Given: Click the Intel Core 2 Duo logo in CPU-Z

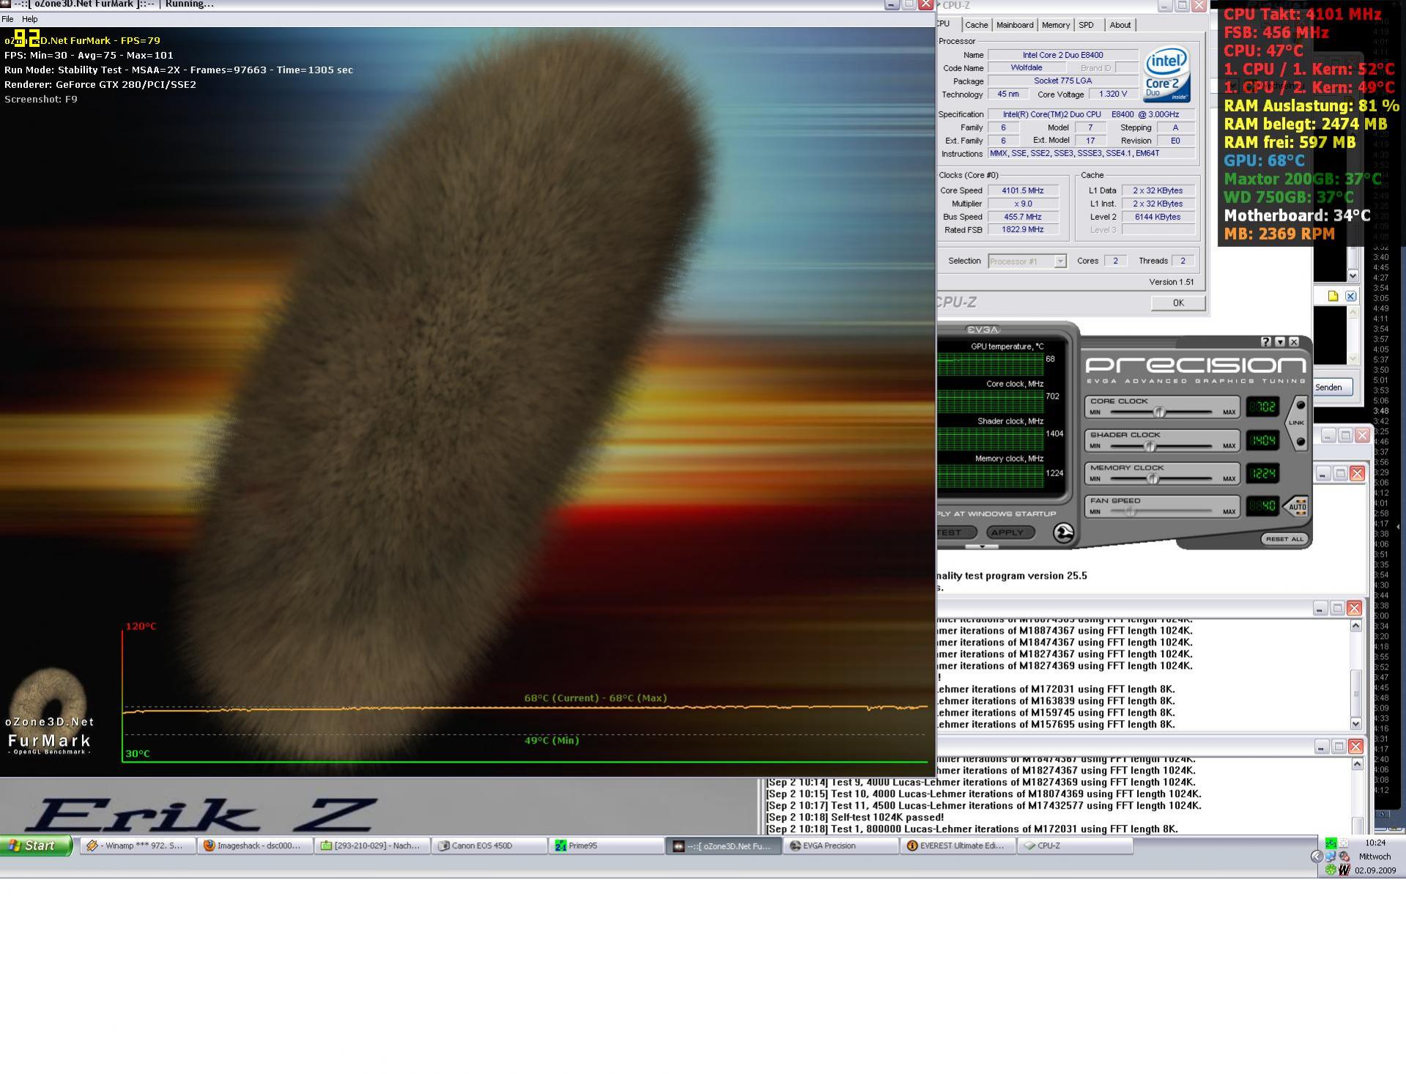Looking at the screenshot, I should pyautogui.click(x=1166, y=75).
